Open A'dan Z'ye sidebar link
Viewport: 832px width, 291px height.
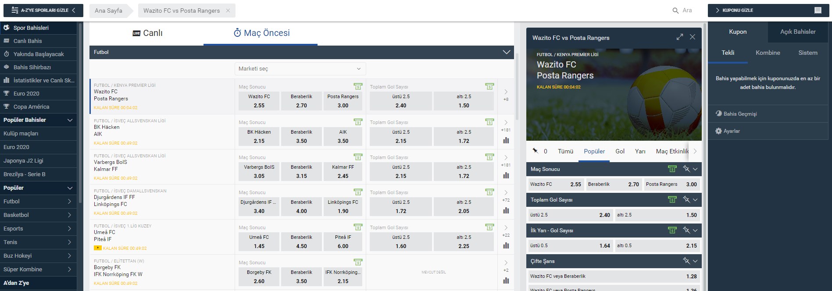point(39,283)
